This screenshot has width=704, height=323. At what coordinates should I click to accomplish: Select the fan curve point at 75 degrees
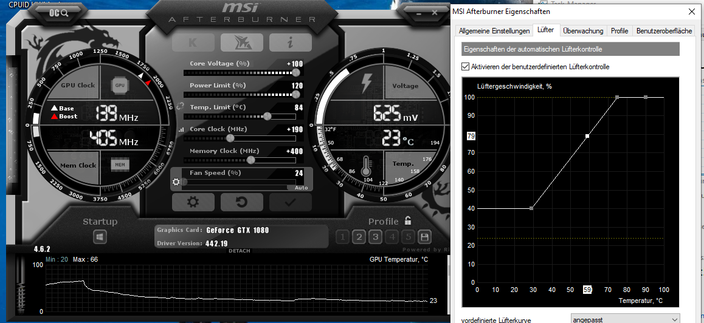(x=617, y=97)
